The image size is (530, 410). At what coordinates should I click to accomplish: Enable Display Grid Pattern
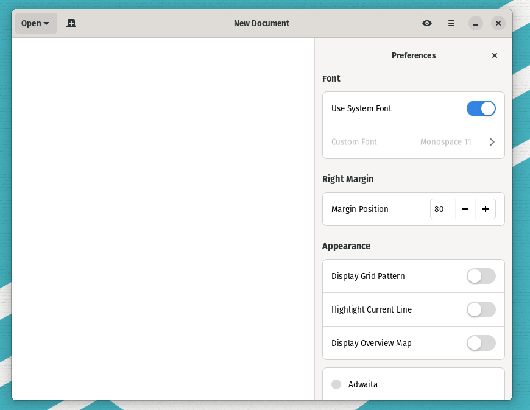[481, 276]
